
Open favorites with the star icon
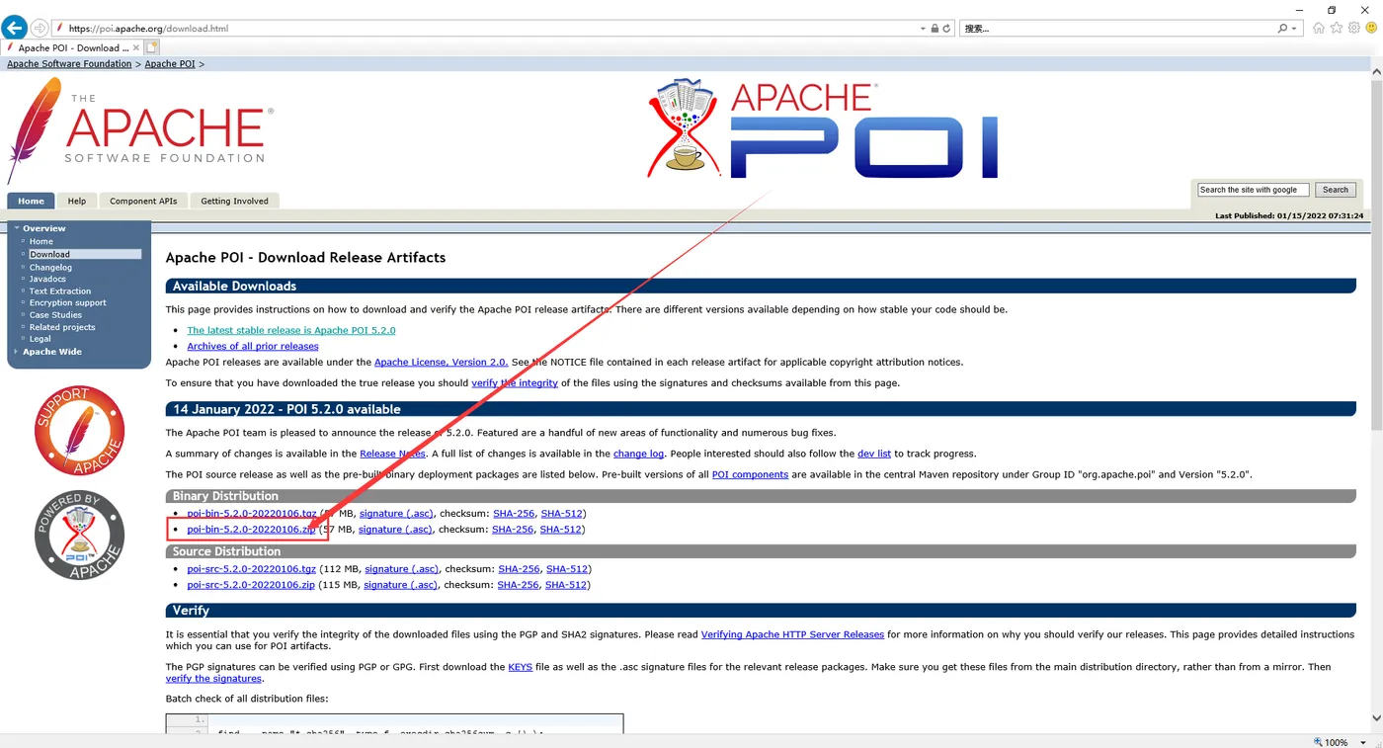(x=1337, y=29)
